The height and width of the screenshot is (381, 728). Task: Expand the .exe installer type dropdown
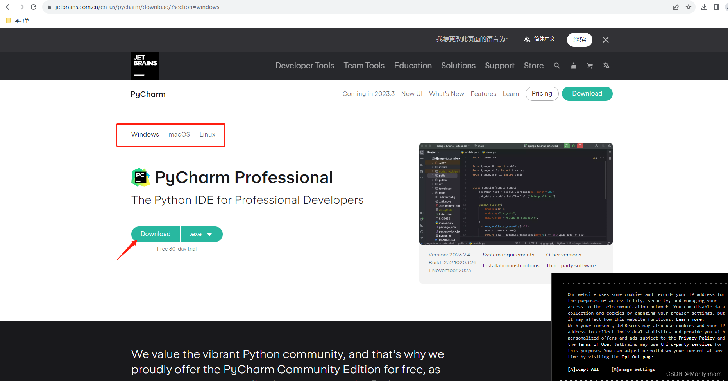202,234
